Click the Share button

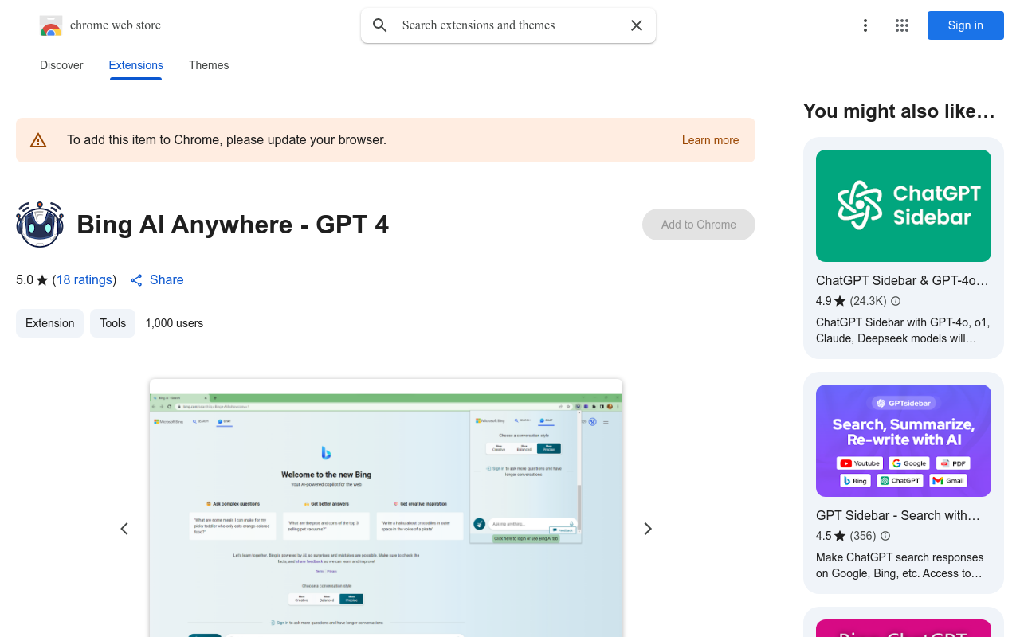coord(157,279)
